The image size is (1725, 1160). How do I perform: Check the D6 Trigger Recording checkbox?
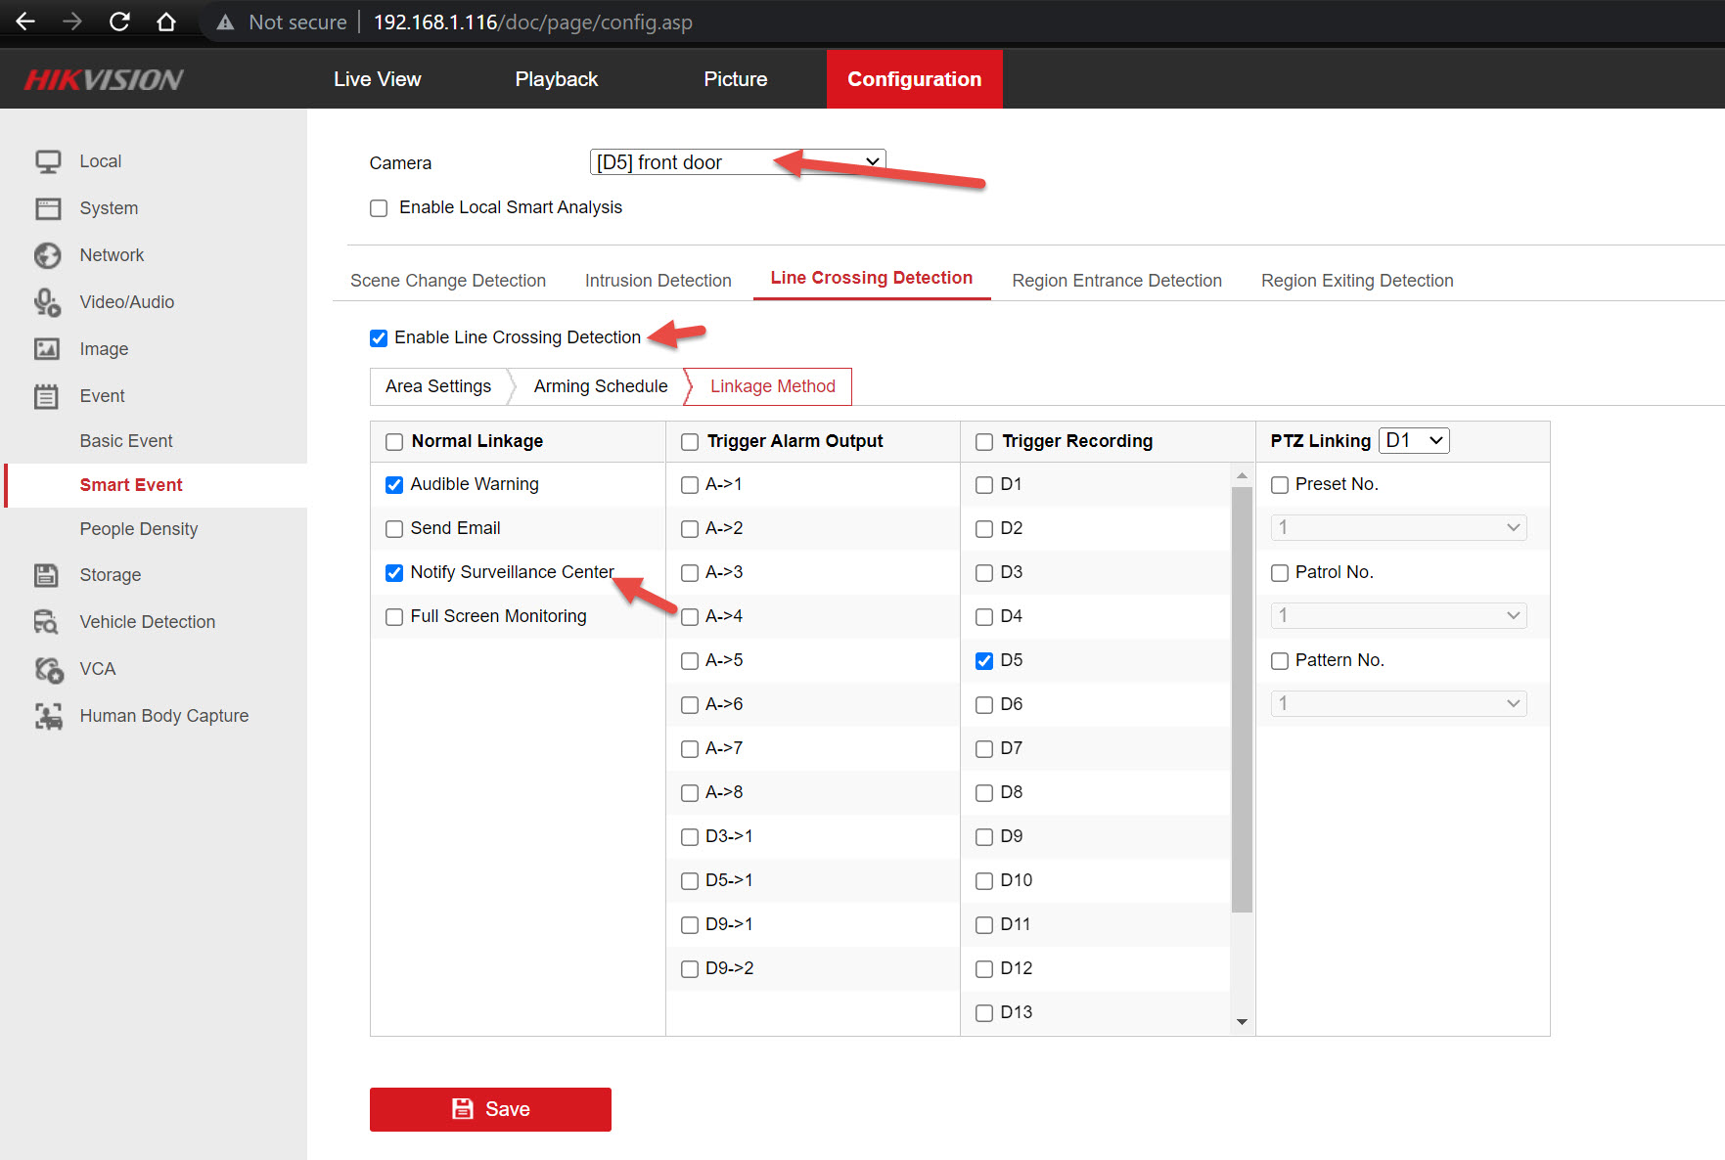tap(984, 705)
